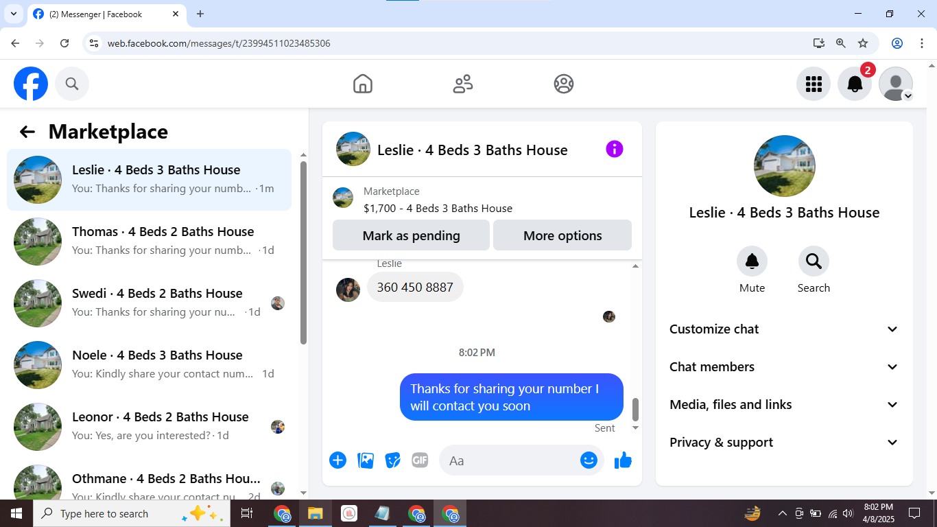Expand Customize chat section

pos(784,329)
